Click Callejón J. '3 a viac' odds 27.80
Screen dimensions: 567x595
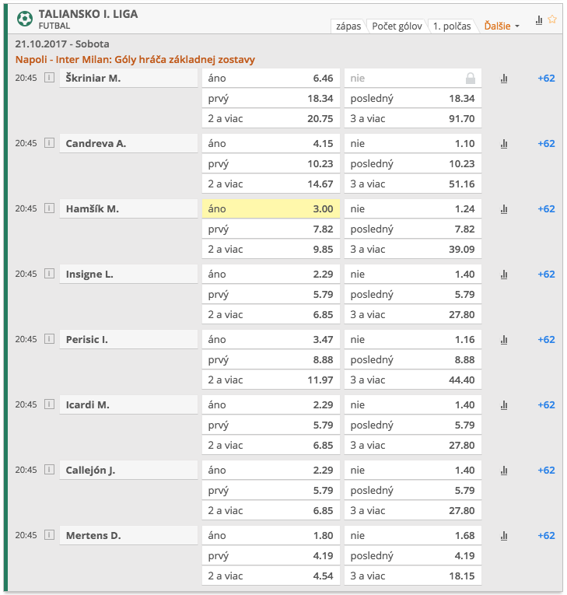click(x=412, y=511)
